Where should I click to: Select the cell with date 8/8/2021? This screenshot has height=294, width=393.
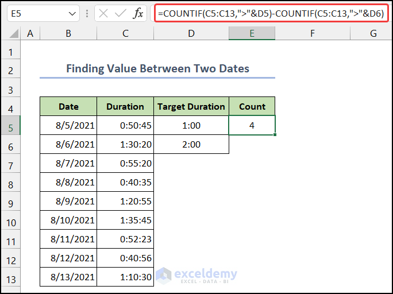pyautogui.click(x=68, y=182)
